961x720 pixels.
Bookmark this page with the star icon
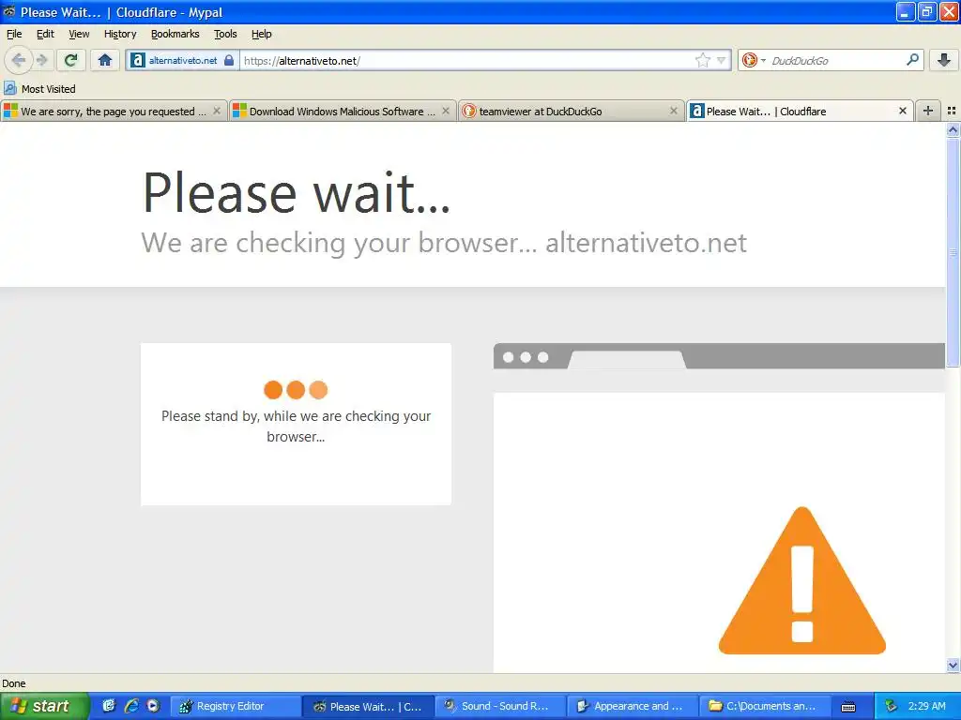(702, 60)
